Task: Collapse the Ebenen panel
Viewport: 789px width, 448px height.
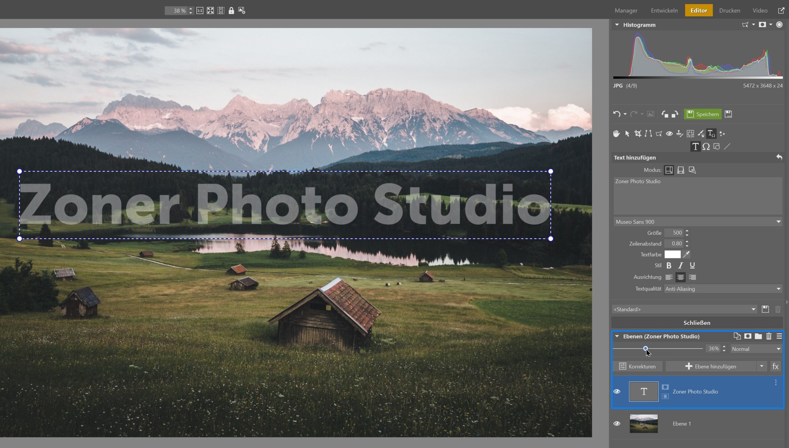Action: click(x=617, y=336)
